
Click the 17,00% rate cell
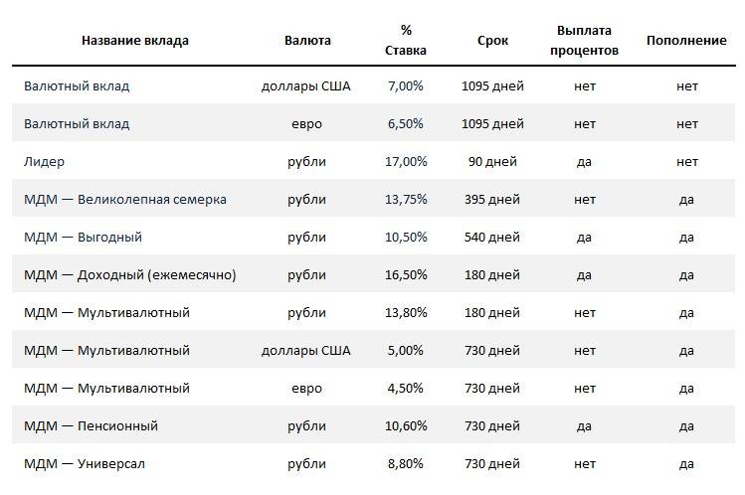pyautogui.click(x=406, y=162)
